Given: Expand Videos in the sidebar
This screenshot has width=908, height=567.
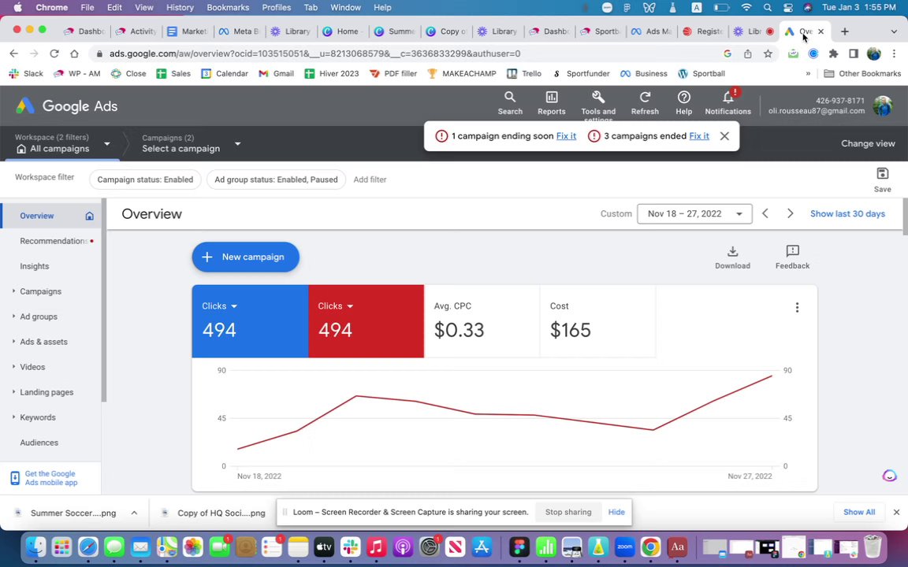Looking at the screenshot, I should pos(14,367).
